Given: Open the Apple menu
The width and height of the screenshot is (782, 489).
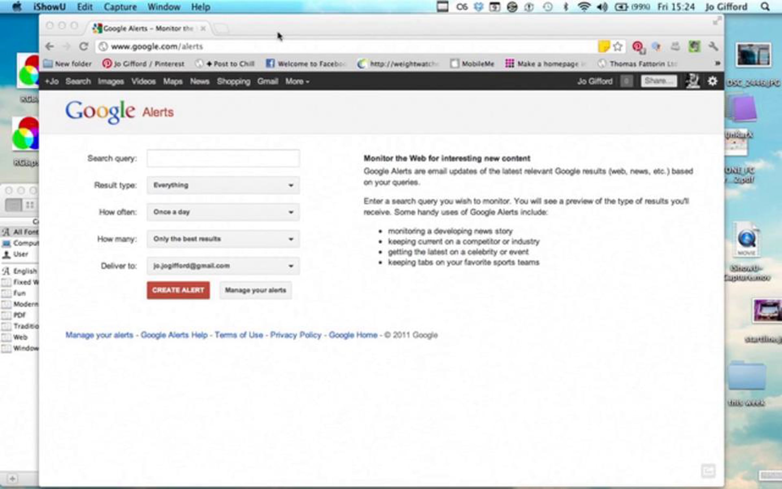Looking at the screenshot, I should (17, 7).
